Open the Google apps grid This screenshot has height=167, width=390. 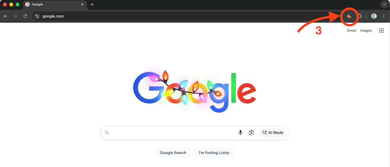point(382,31)
